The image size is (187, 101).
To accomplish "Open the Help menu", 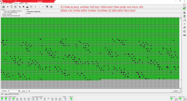I will coord(26,3).
